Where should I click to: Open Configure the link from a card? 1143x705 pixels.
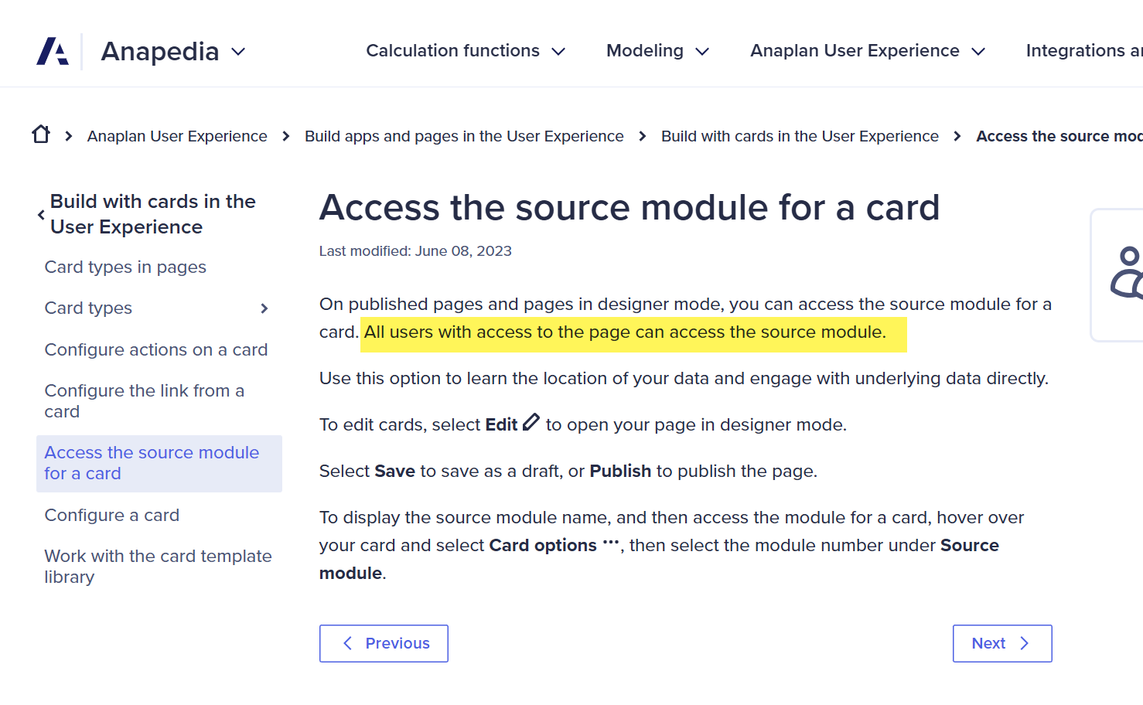click(x=145, y=401)
